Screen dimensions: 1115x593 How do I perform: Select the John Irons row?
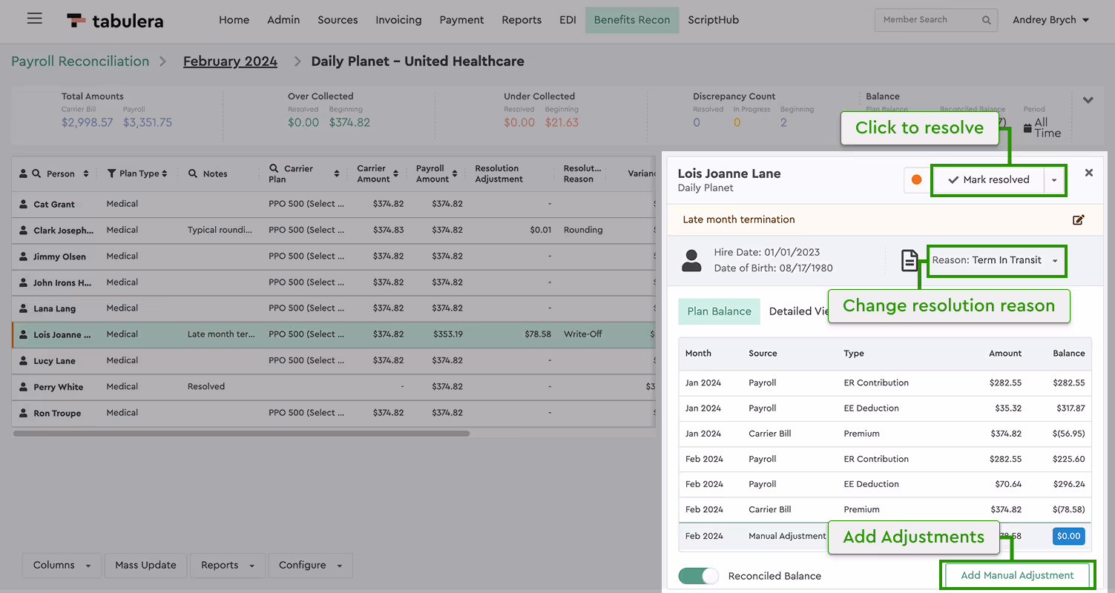(333, 282)
